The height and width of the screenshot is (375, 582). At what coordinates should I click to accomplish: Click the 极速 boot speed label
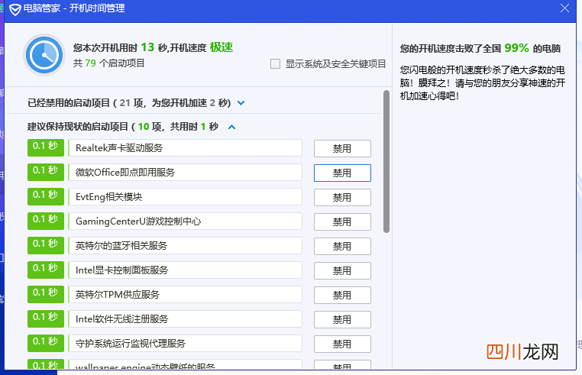pyautogui.click(x=221, y=47)
